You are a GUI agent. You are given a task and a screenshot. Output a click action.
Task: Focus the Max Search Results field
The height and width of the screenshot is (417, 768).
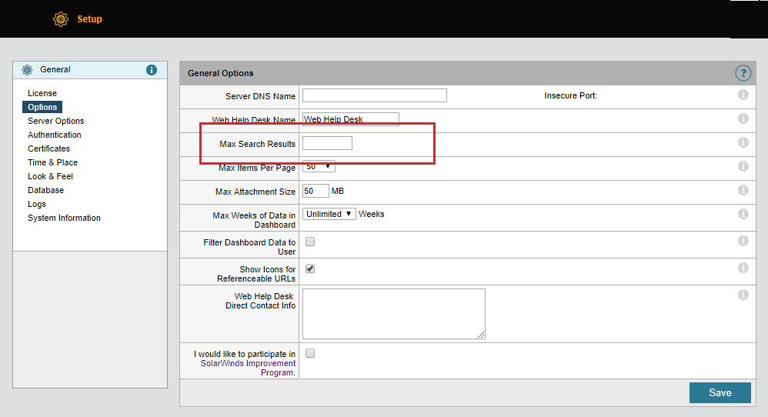coord(327,143)
